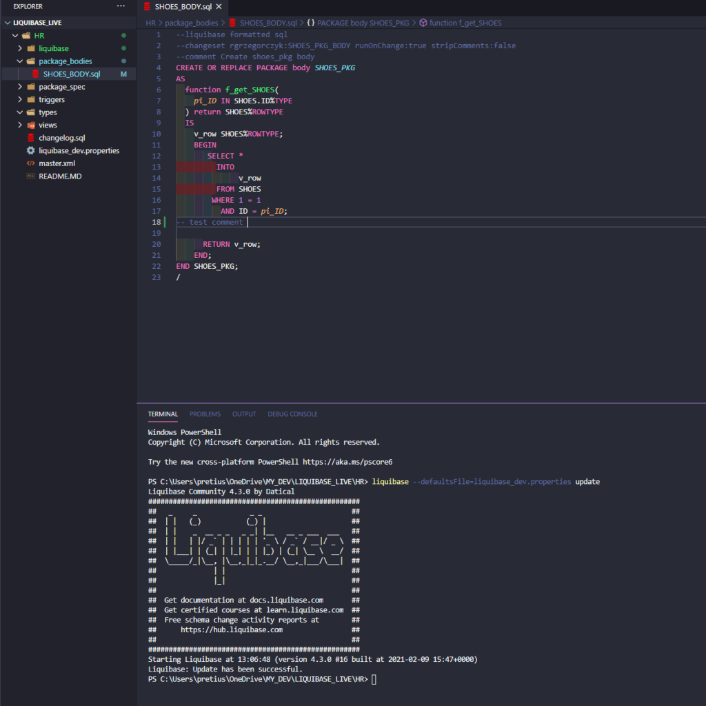Click the '-- test comment' line in editor

(210, 222)
